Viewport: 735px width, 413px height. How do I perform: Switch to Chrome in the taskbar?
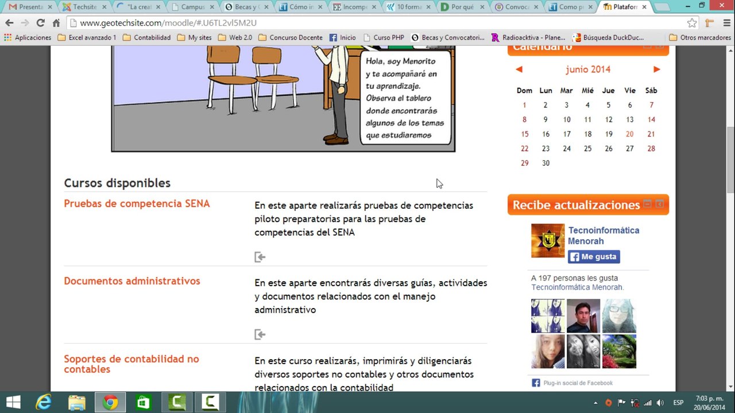pyautogui.click(x=110, y=402)
